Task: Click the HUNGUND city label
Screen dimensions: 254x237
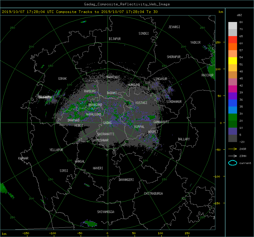Action: click(134, 85)
